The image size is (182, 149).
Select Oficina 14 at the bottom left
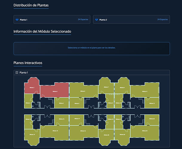pyautogui.click(x=32, y=134)
